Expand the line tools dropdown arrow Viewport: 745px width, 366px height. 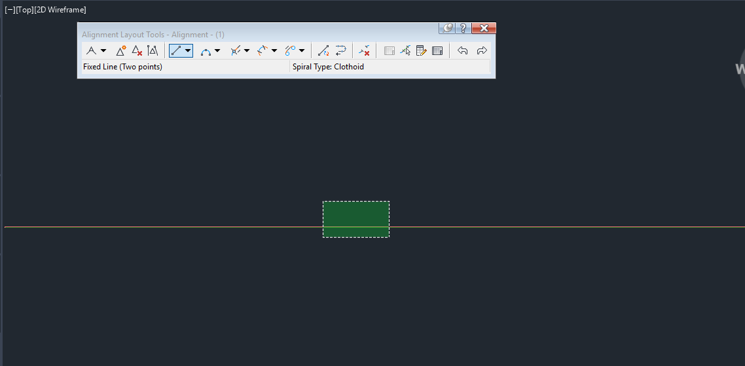(188, 50)
